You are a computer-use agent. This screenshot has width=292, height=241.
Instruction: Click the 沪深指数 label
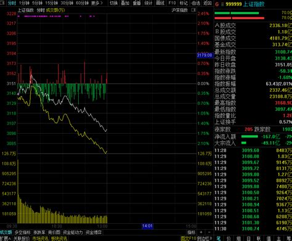pos(179,10)
